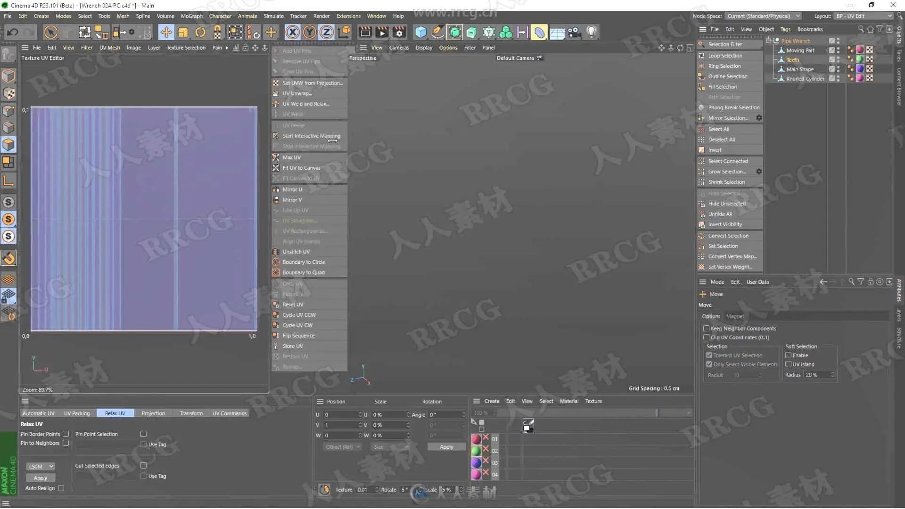Enable Pin Border Points checkbox

[66, 434]
